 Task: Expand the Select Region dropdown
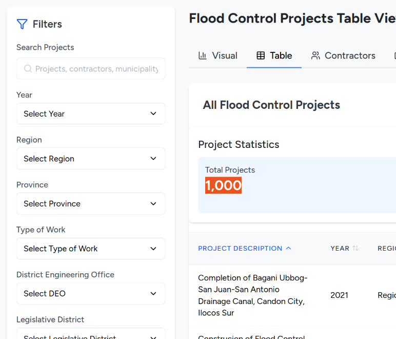tap(91, 159)
